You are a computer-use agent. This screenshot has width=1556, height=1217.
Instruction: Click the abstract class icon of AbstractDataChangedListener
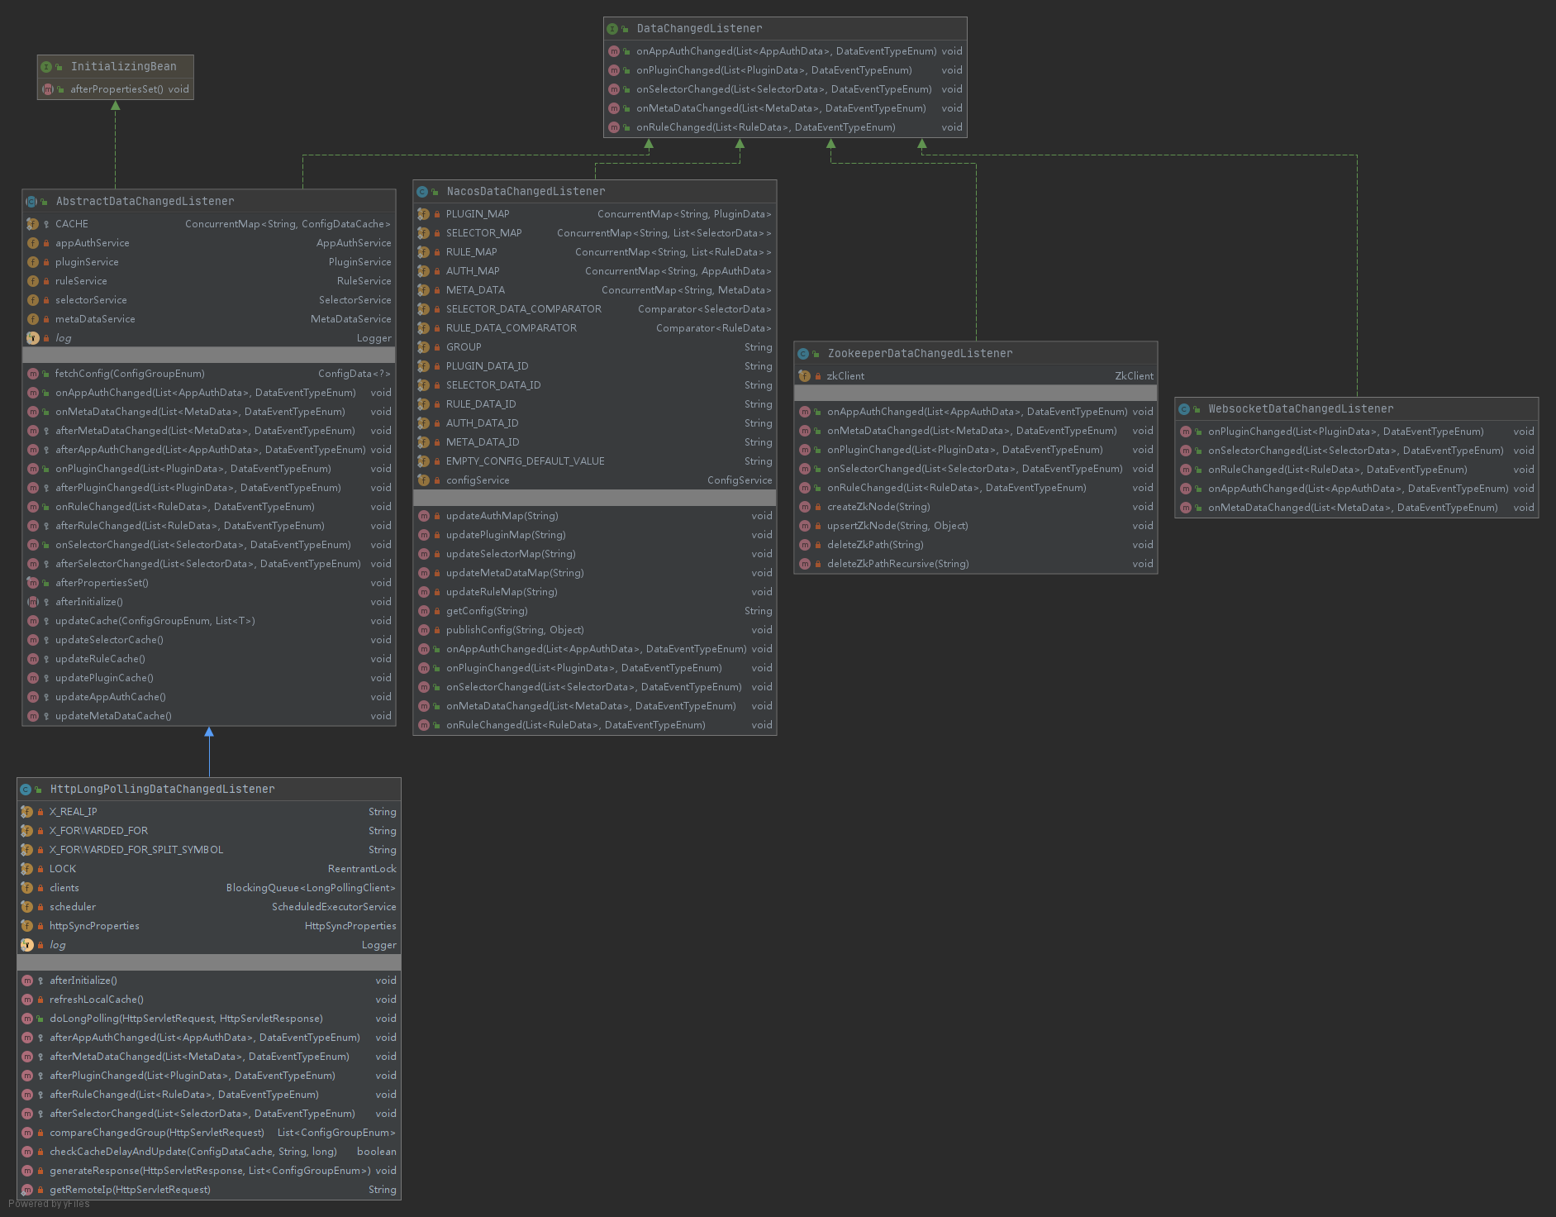[x=31, y=202]
